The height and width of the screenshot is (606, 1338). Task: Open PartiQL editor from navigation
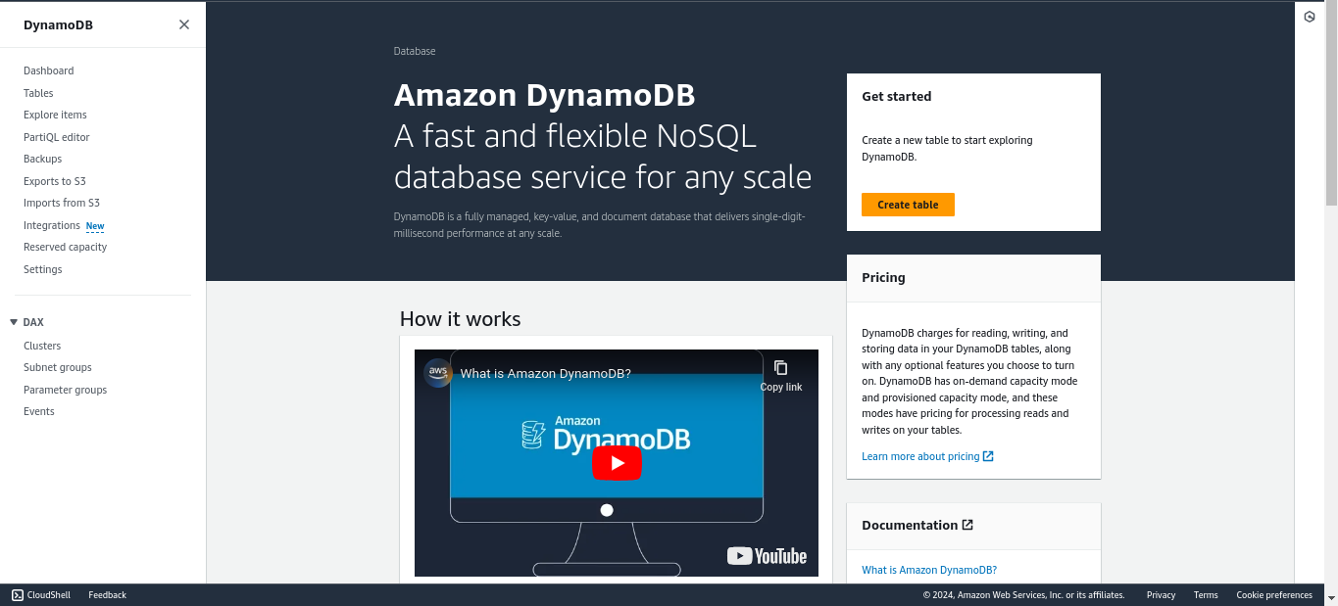56,137
